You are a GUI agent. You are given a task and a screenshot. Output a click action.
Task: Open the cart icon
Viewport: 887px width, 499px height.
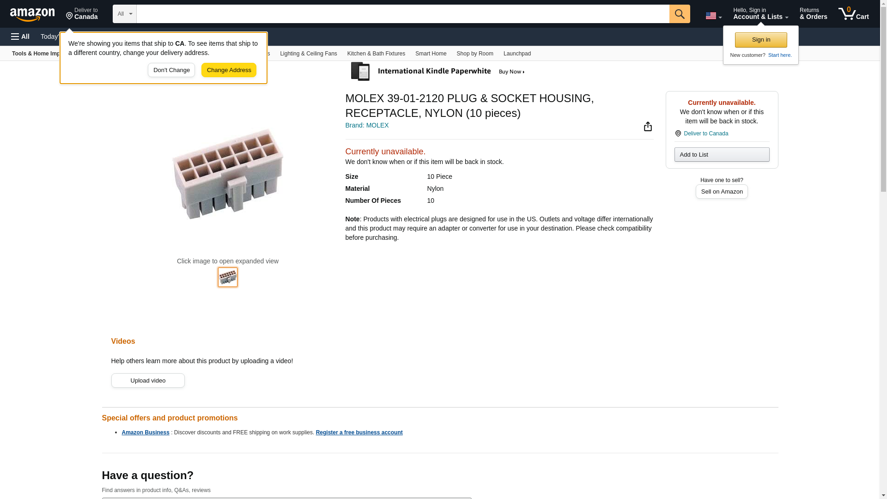tap(853, 14)
